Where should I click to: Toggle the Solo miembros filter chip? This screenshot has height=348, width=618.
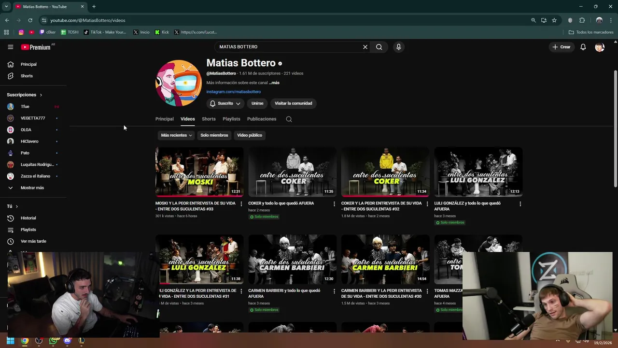coord(214,135)
